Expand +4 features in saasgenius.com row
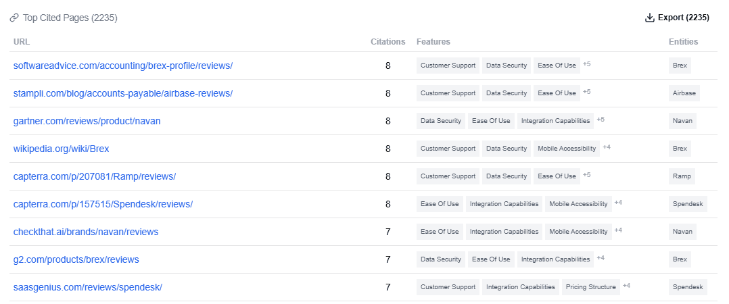This screenshot has height=304, width=729. pyautogui.click(x=627, y=286)
